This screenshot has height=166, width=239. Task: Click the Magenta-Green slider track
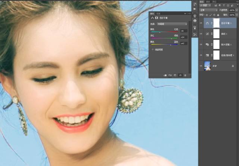164,38
